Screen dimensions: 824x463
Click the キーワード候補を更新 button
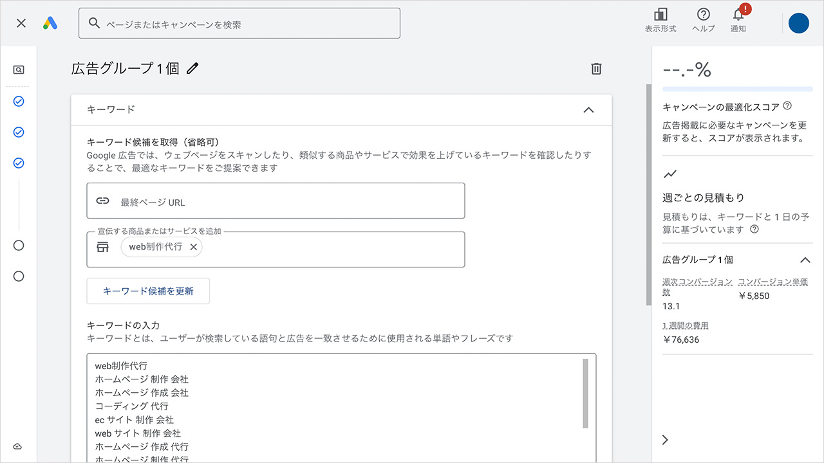tap(148, 291)
